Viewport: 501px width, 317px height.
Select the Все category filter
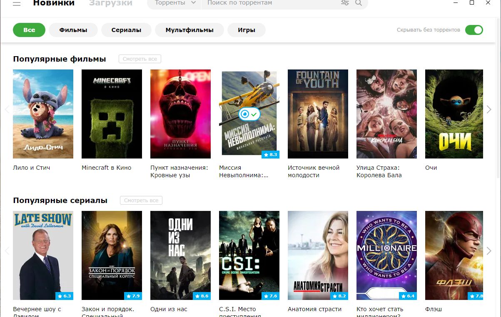pos(29,30)
